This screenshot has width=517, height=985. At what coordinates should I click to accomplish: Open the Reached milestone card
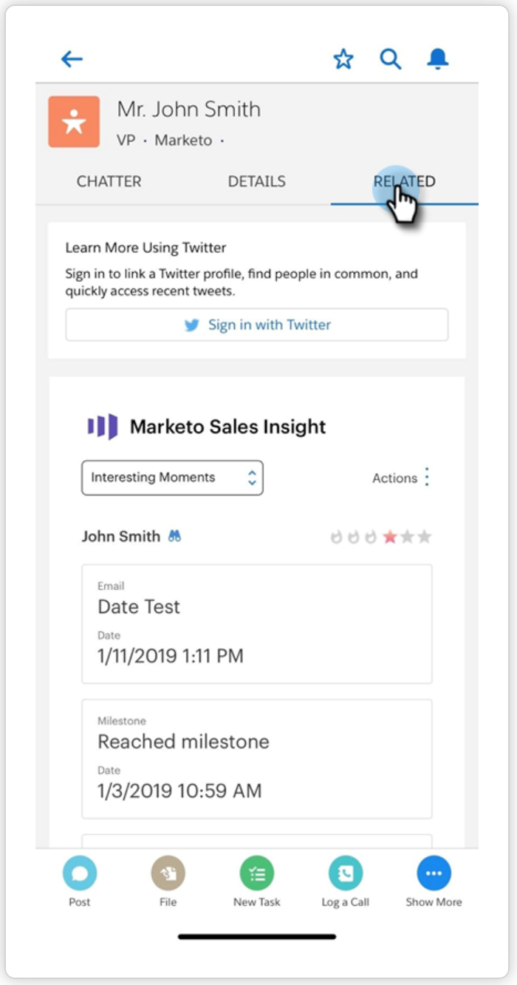pyautogui.click(x=257, y=759)
